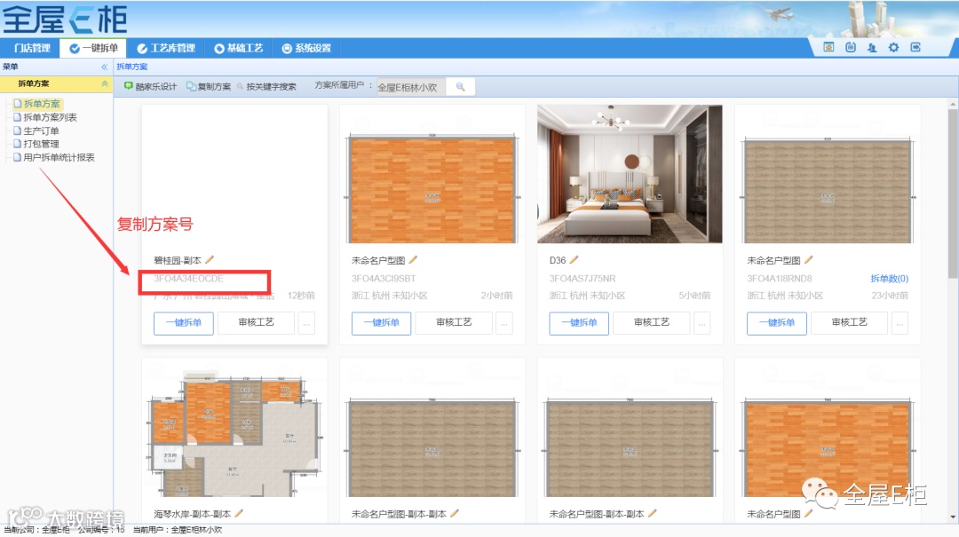
Task: Click 一键拆单 on the 3FO4A3CI9SBT card
Action: [381, 322]
